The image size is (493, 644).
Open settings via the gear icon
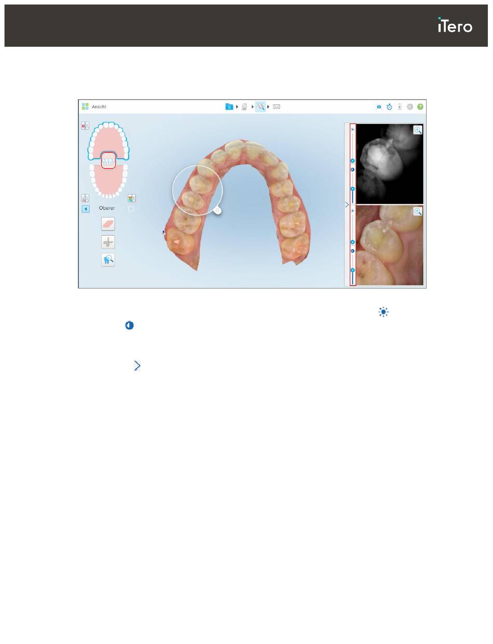[x=410, y=106]
